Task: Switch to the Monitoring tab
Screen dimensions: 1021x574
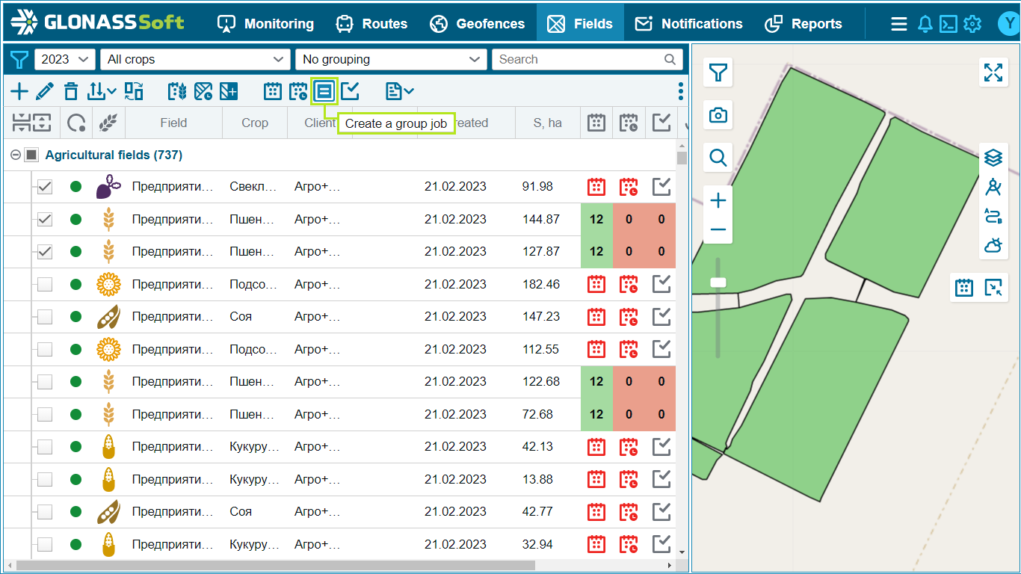Action: 265,24
